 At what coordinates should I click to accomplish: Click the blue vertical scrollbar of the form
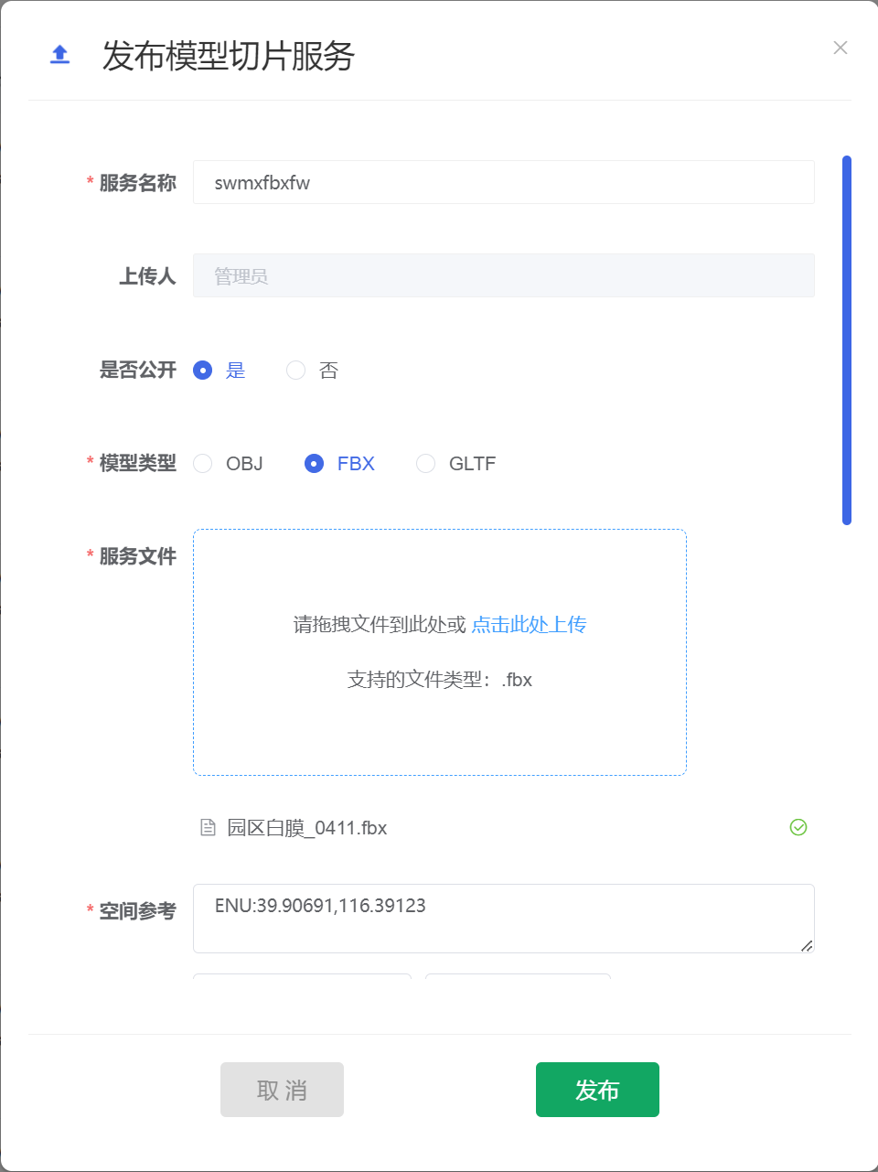847,340
